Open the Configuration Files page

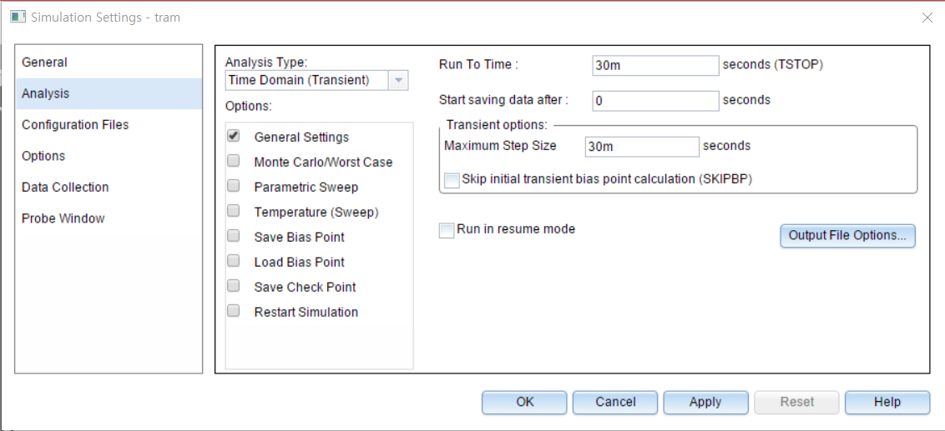[109, 125]
